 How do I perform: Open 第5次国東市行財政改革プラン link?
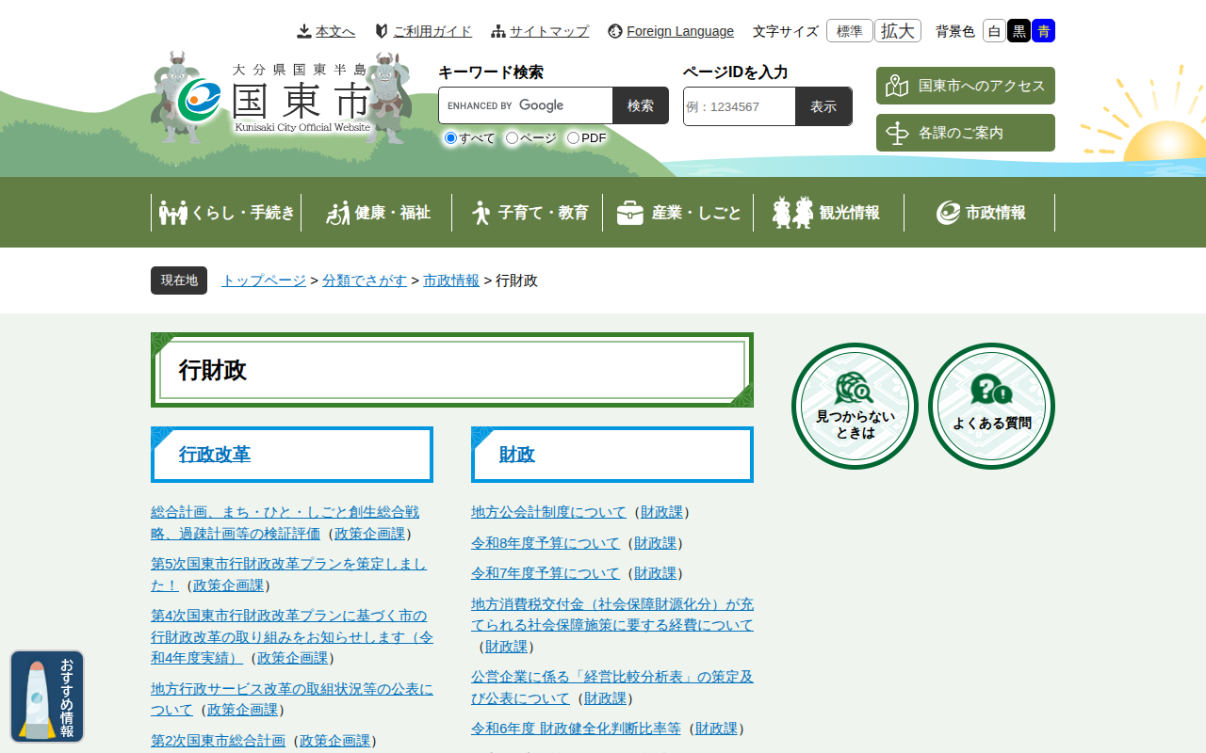click(288, 574)
